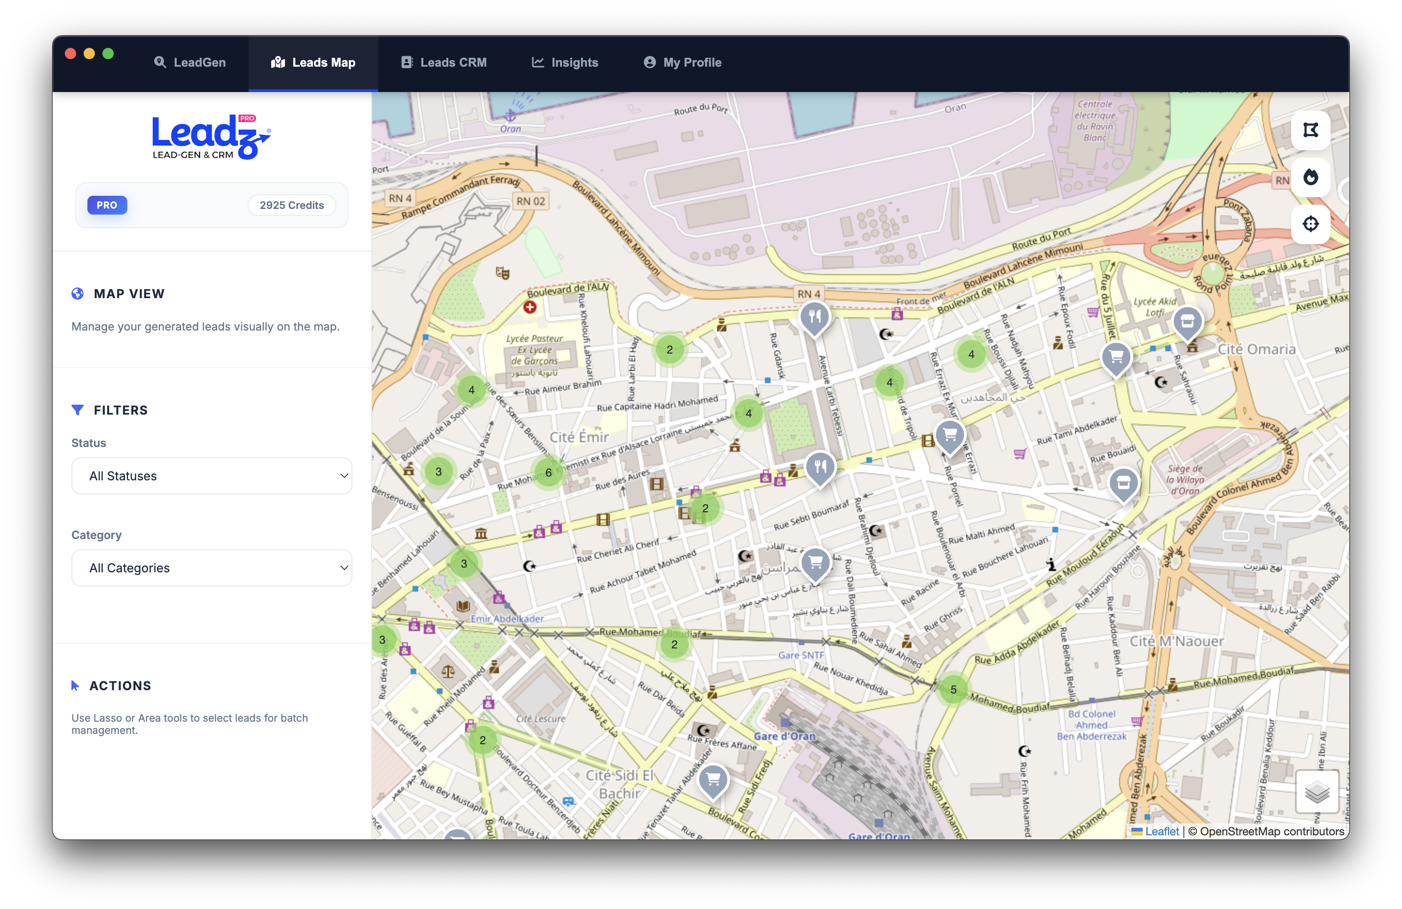The image size is (1402, 909).
Task: Click the crosshair locate control on the map
Action: [1311, 223]
